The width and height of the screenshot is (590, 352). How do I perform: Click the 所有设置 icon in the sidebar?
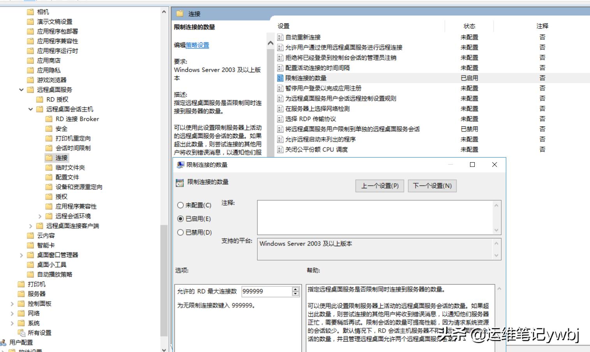click(22, 333)
